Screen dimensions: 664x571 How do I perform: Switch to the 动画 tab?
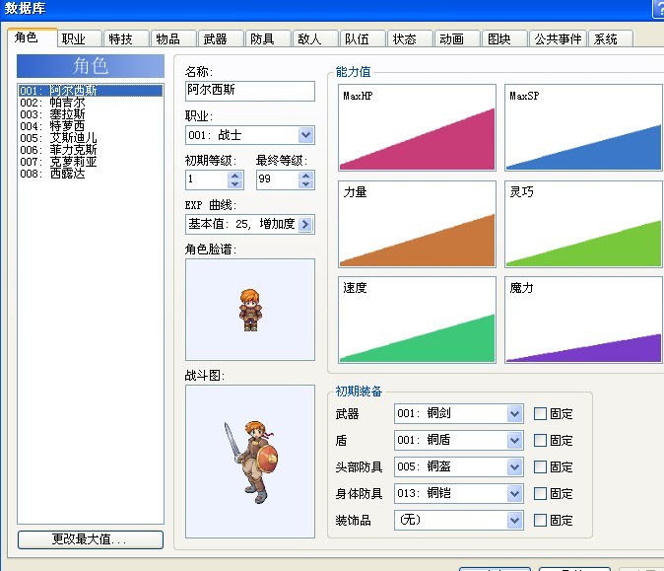coord(458,39)
